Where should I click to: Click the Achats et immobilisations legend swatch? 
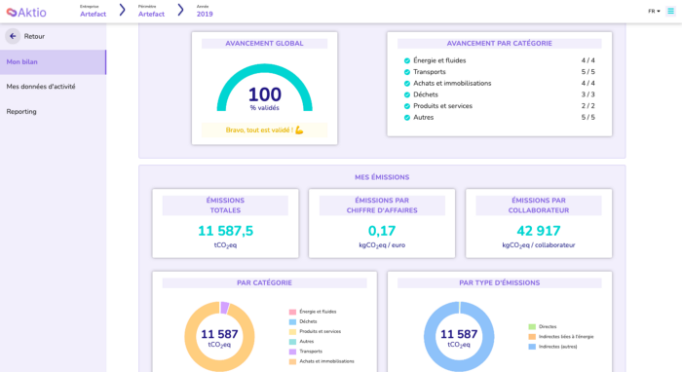pos(292,362)
